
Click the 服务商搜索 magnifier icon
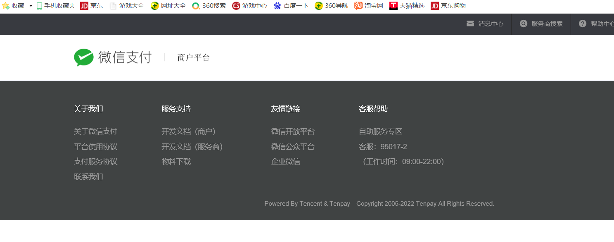pyautogui.click(x=524, y=23)
